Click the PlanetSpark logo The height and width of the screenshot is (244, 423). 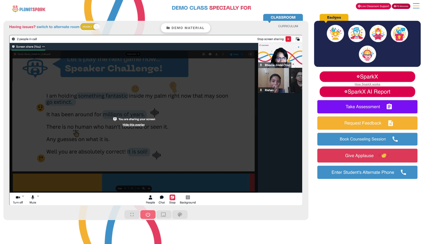[x=29, y=9]
